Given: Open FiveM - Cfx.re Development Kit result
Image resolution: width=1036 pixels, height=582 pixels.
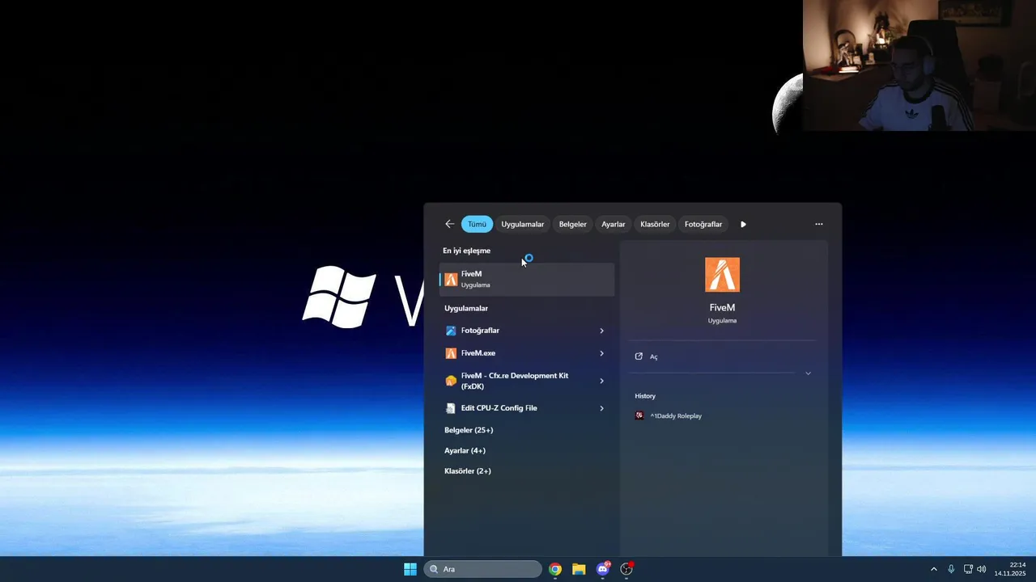Looking at the screenshot, I should coord(527,381).
